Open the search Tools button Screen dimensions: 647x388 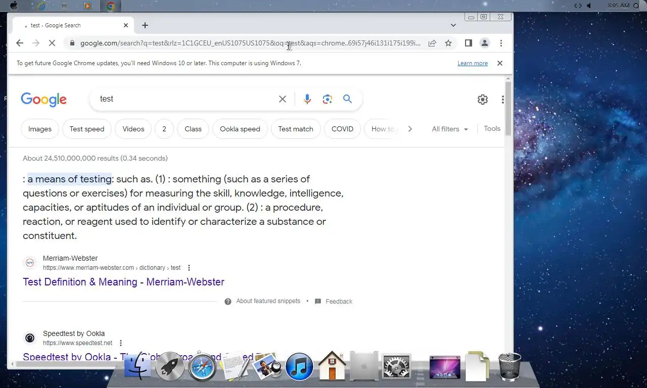pyautogui.click(x=492, y=128)
